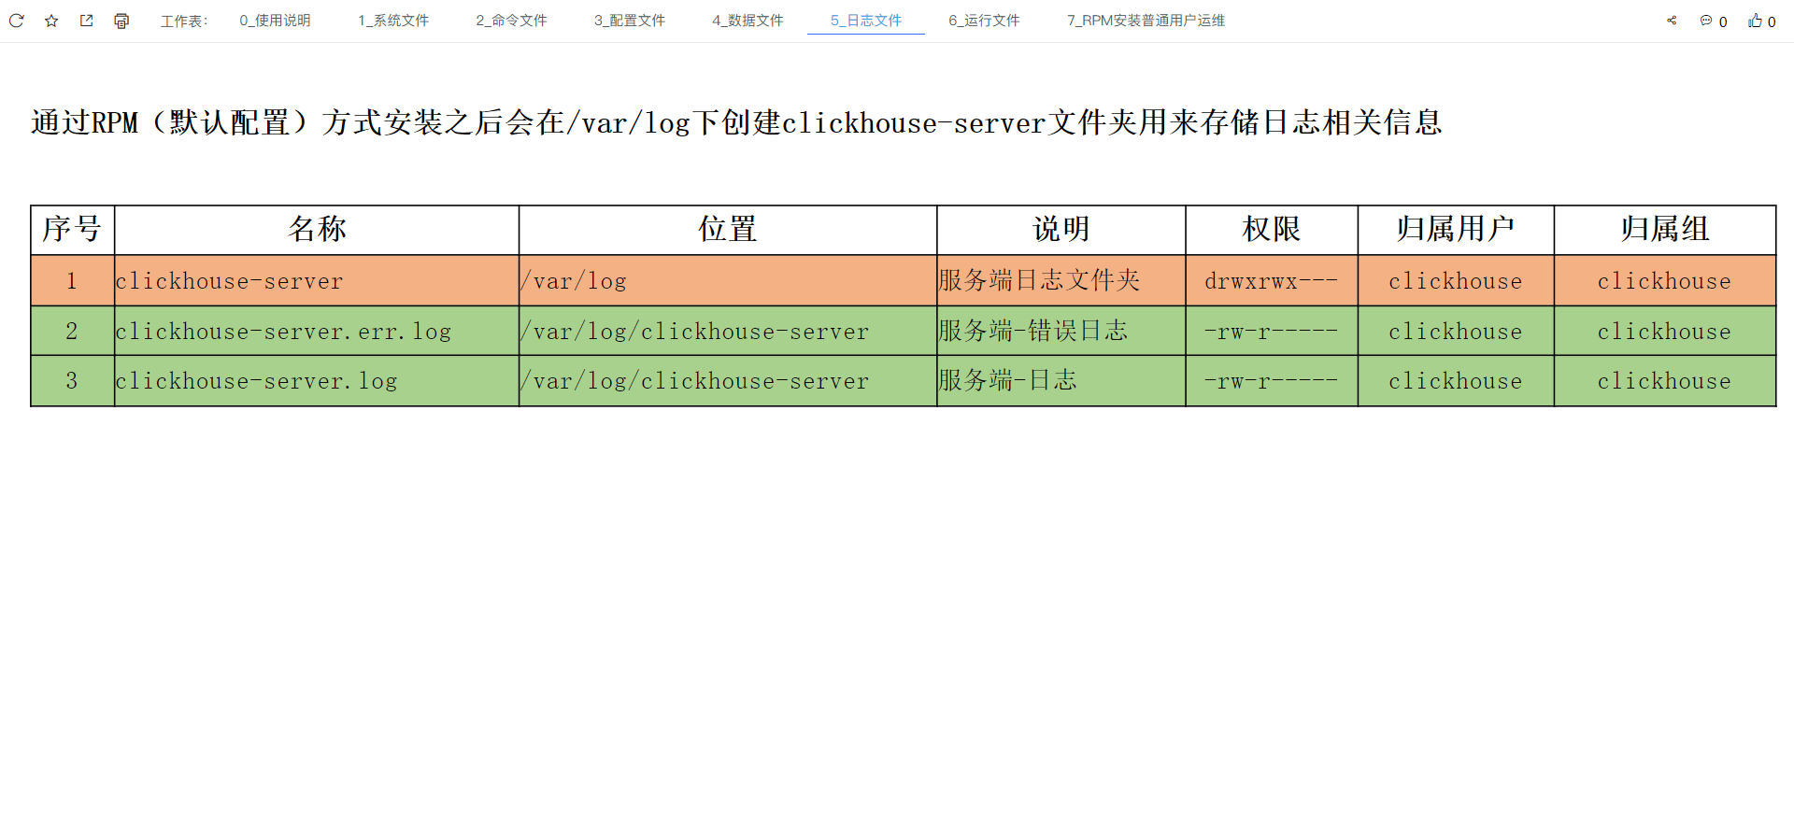Open the 6_运行文件 sheet tab
1794x822 pixels.
pos(984,21)
